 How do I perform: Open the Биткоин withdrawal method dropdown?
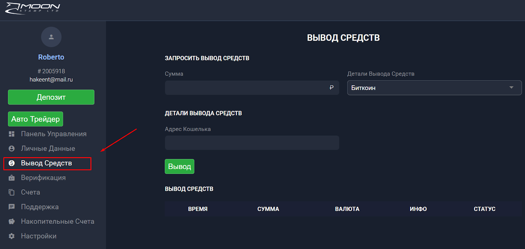(x=427, y=88)
